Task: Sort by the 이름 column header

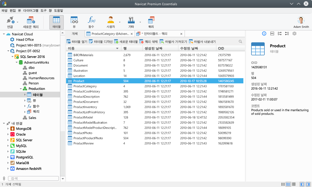Action: (94, 48)
